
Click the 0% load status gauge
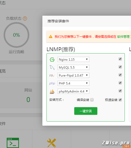click(16, 35)
